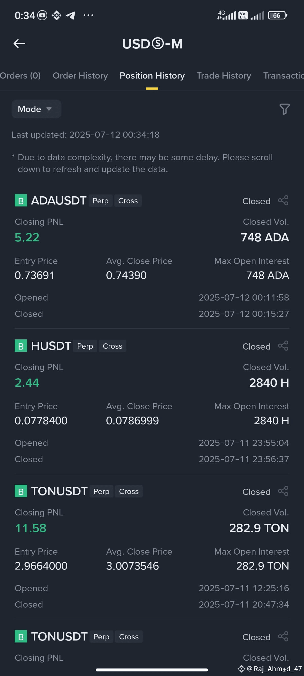Tap the green B badge beside HUSDT
Viewport: 304px width, 676px height.
click(21, 346)
